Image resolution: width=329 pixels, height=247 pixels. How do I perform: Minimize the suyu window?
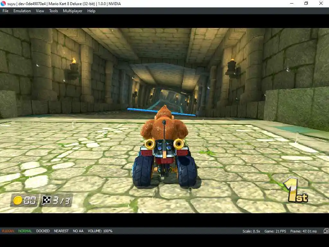click(292, 3)
